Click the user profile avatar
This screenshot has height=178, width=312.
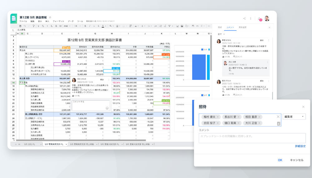pos(267,18)
